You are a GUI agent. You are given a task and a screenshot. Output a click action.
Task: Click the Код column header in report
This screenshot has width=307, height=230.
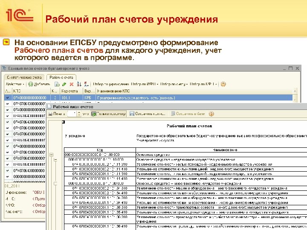pyautogui.click(x=100, y=150)
